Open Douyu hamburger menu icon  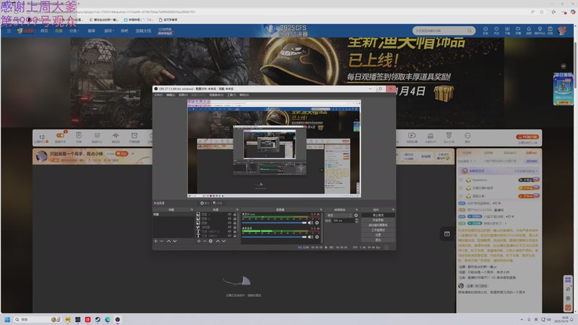9,30
